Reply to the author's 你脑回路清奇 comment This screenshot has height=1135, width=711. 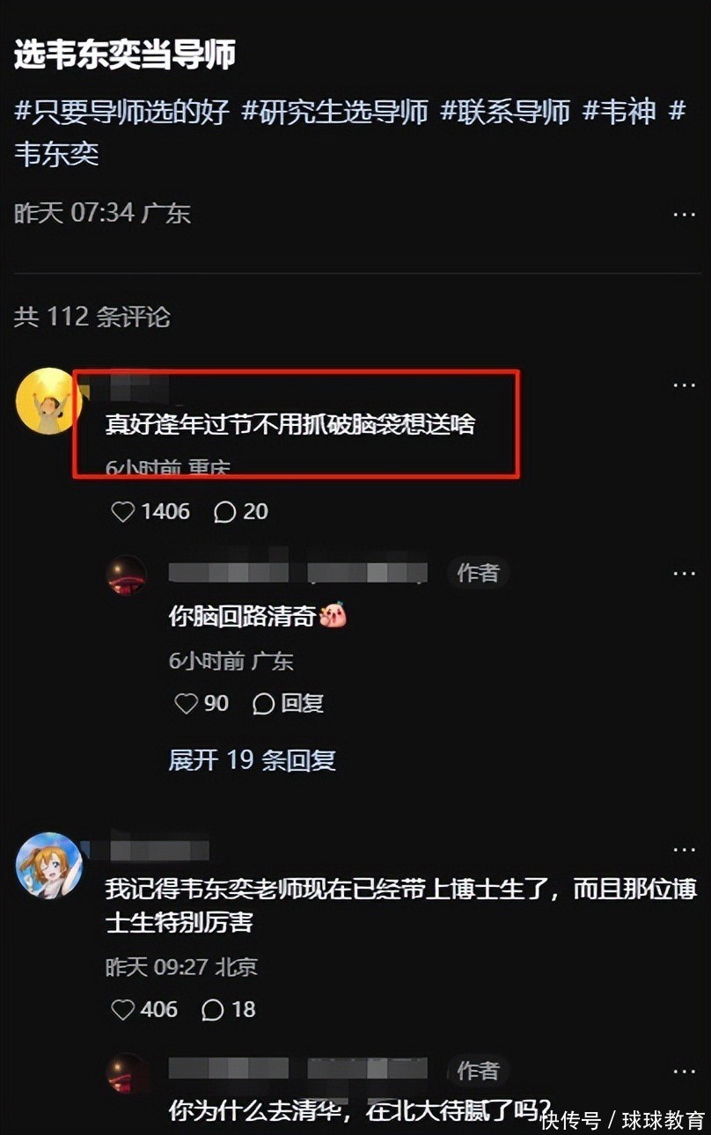coord(289,704)
